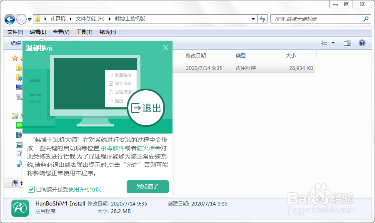The image size is (375, 223).
Task: Minimize the Explorer window
Action: click(x=335, y=5)
